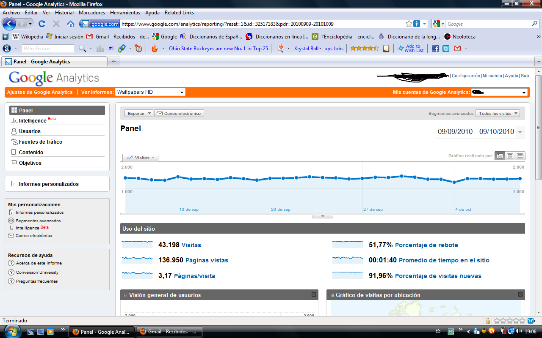
Task: Bookmark this page with the star
Action: [x=409, y=24]
